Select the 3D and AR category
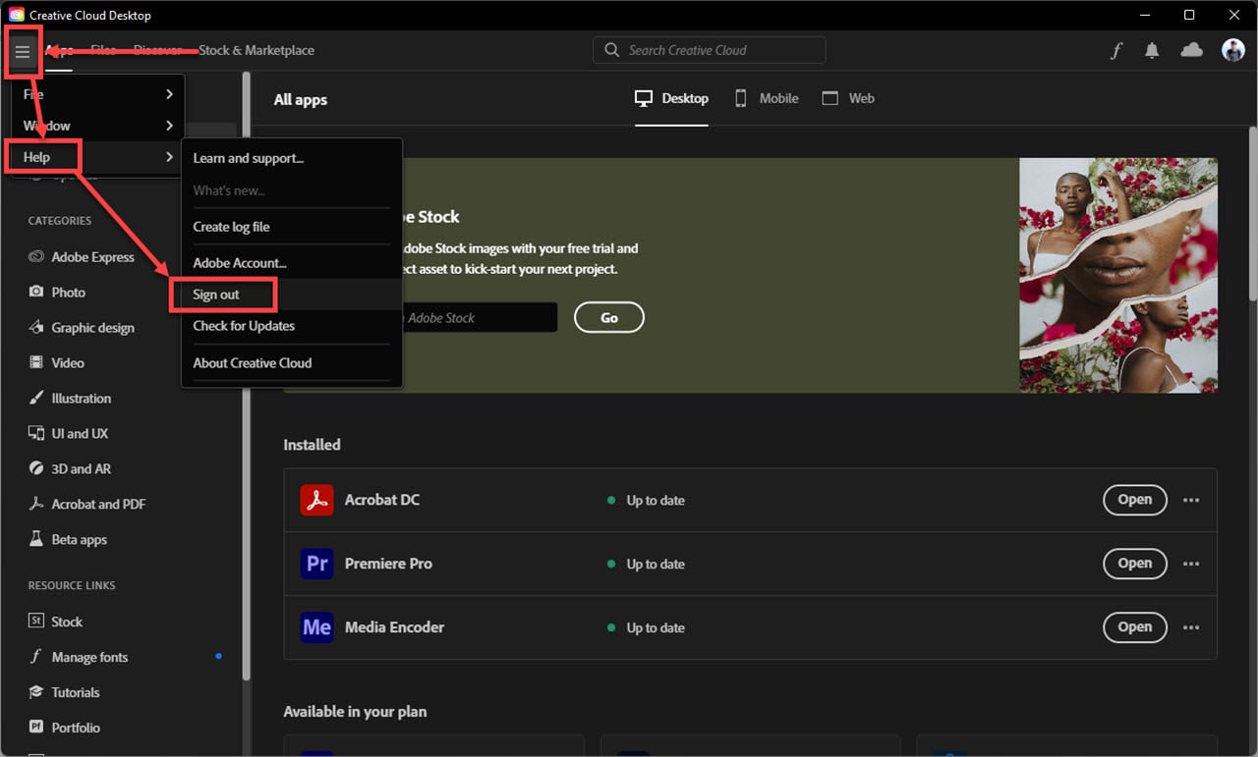1258x757 pixels. (68, 469)
